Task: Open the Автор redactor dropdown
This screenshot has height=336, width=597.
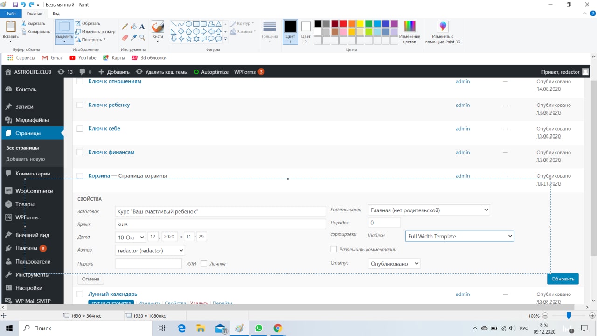Action: pyautogui.click(x=150, y=251)
